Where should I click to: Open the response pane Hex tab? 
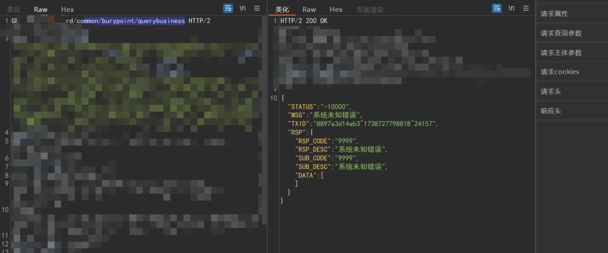coord(336,10)
